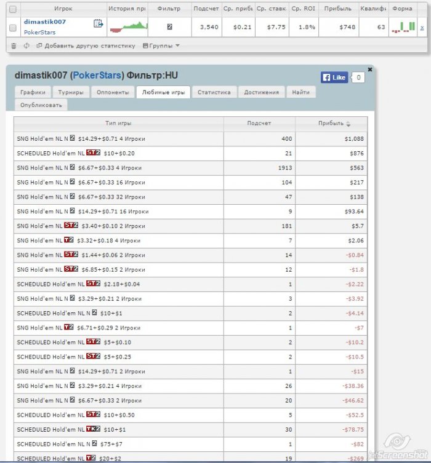The width and height of the screenshot is (431, 463).
Task: Click the Facebook Like button
Action: pos(334,77)
